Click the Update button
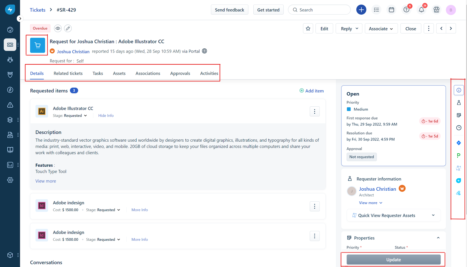This screenshot has height=267, width=467. (x=393, y=260)
